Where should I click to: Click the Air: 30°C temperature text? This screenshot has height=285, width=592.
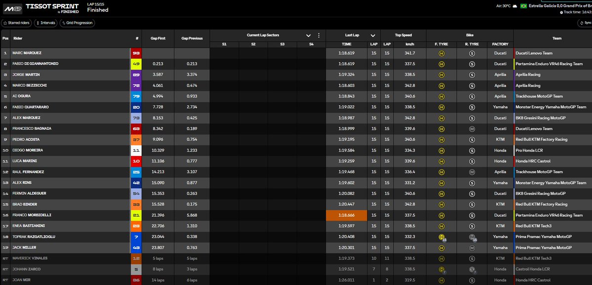(503, 6)
